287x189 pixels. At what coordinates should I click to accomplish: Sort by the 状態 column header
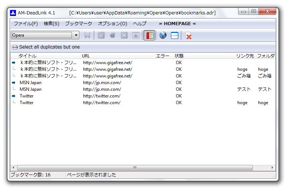[204, 56]
